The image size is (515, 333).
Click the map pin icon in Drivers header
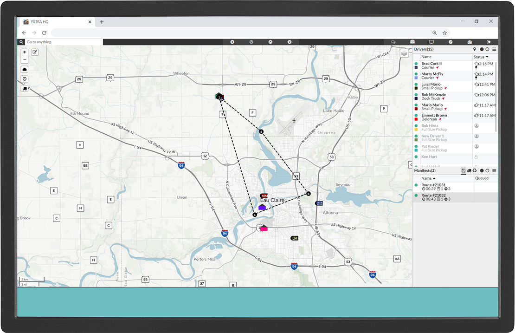475,49
